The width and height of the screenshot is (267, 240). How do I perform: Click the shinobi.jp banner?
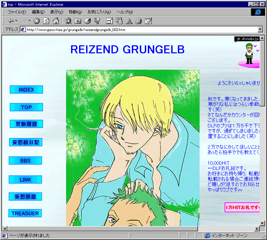[x=247, y=39]
